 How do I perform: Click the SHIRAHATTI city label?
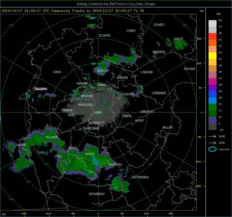pyautogui.click(x=97, y=123)
